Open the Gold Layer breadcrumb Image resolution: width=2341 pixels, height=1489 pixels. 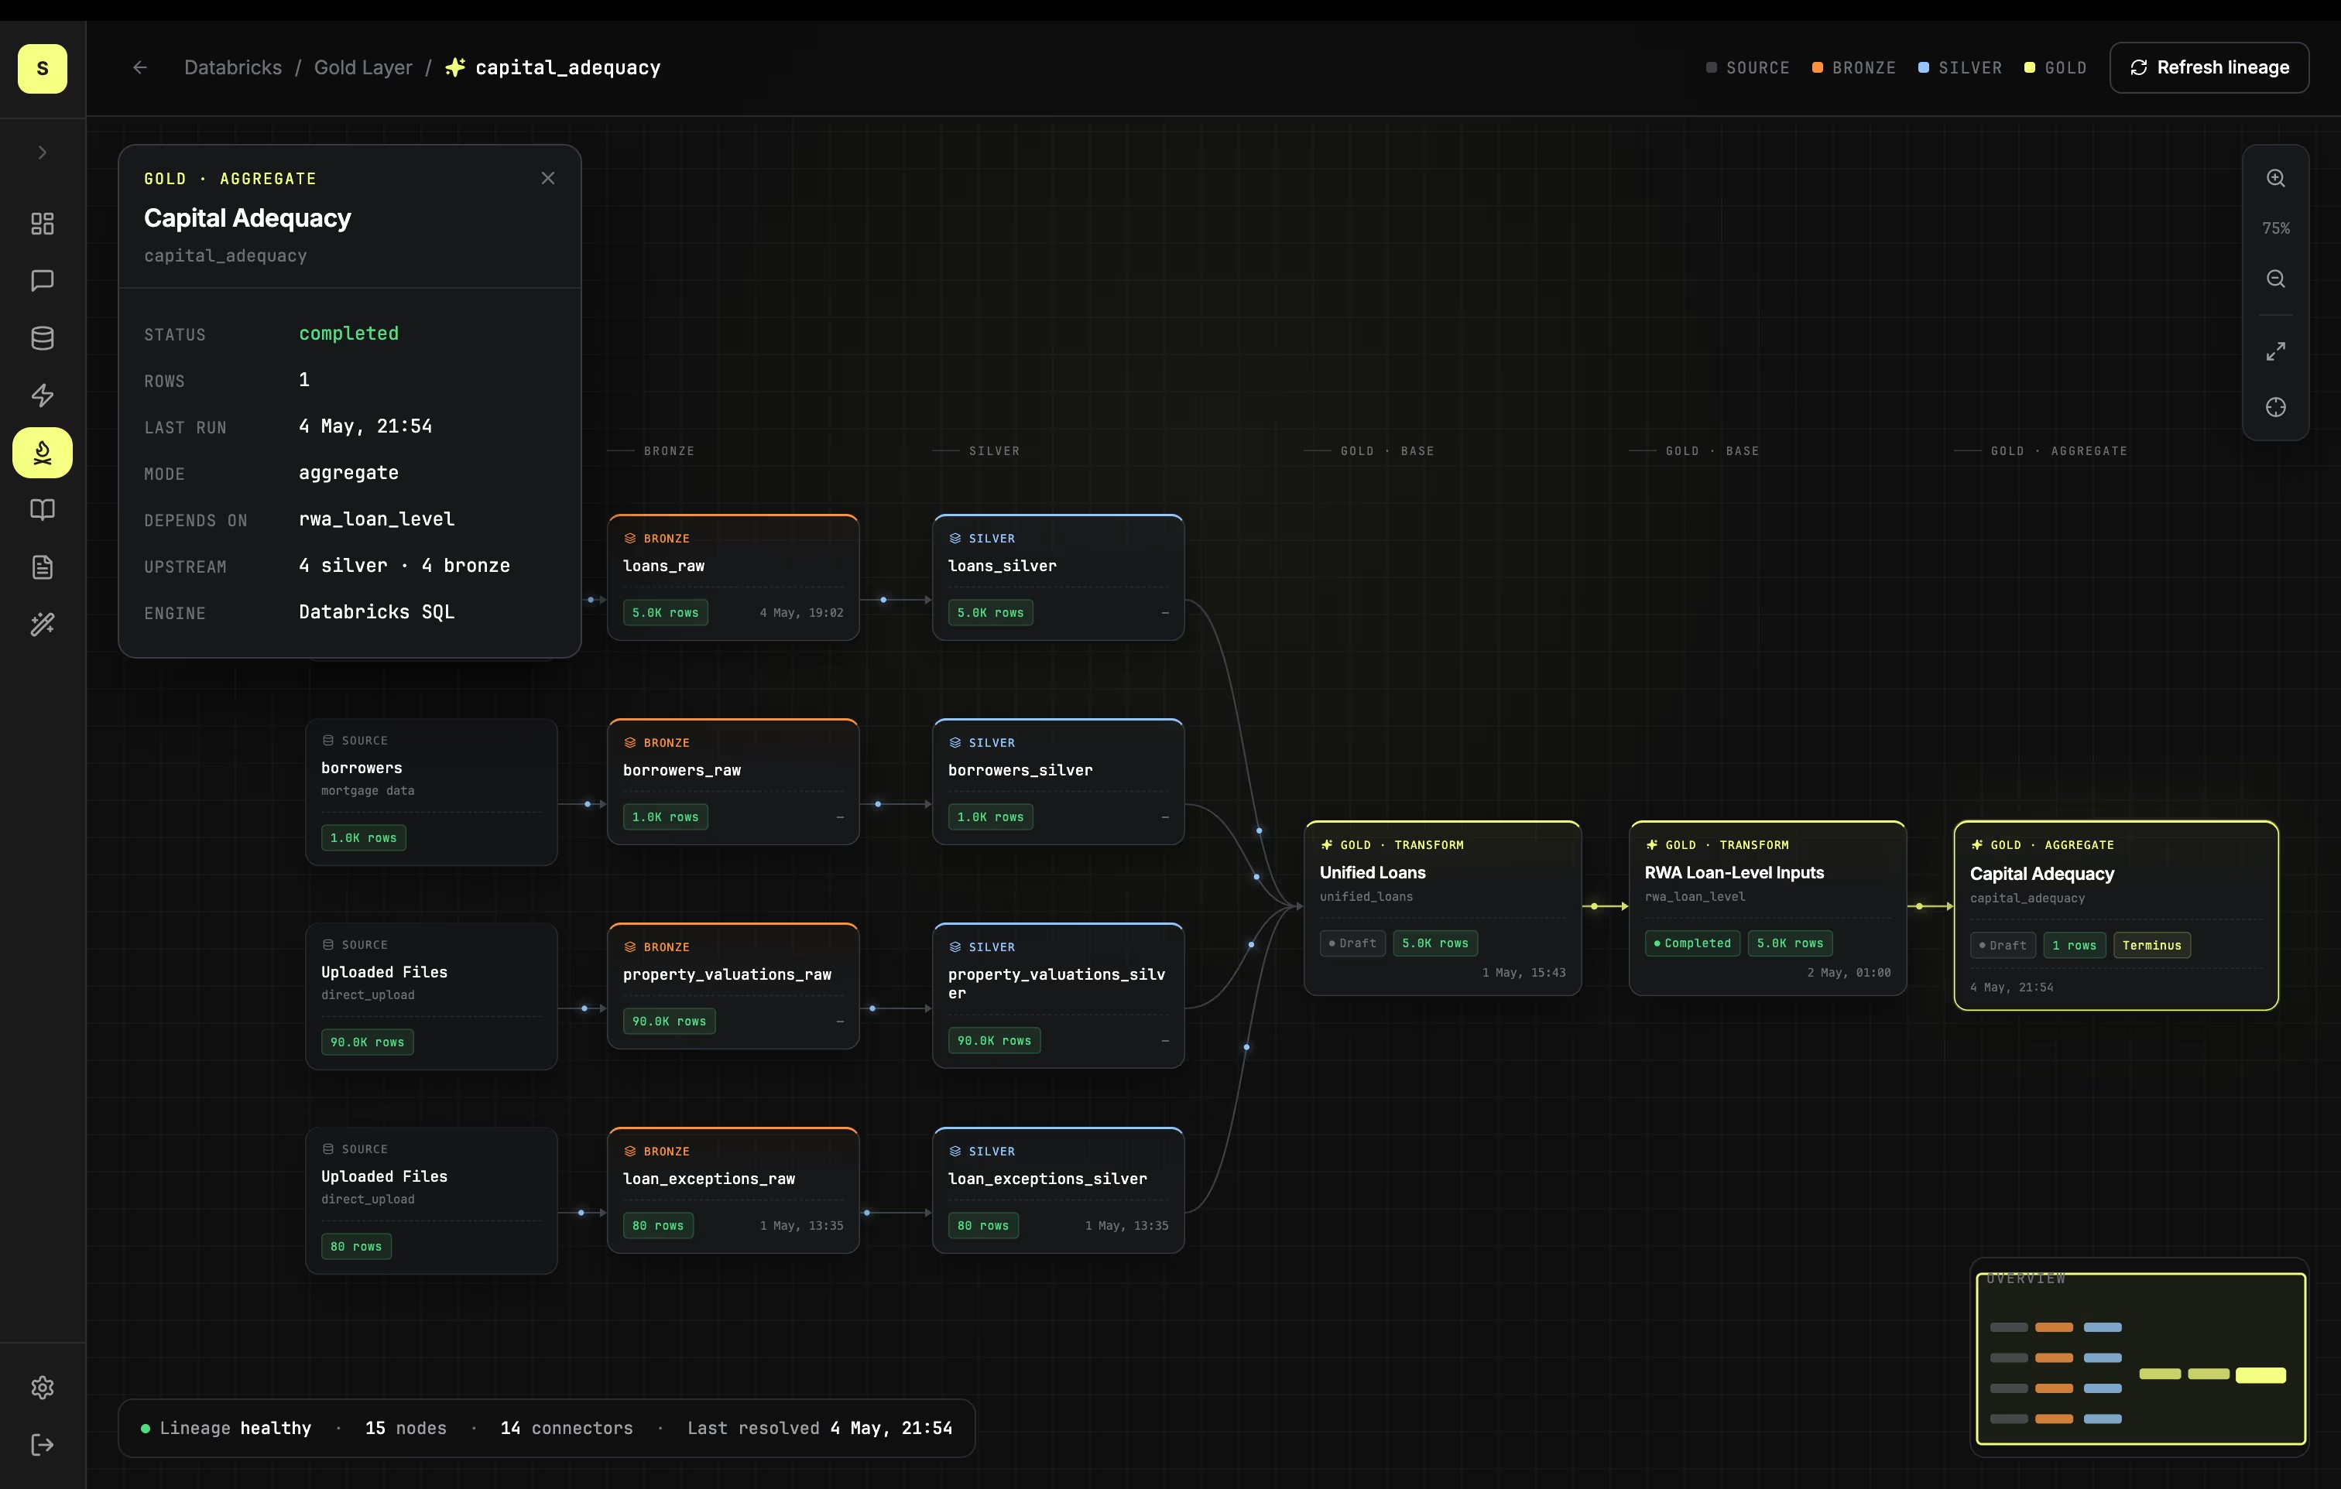point(362,67)
